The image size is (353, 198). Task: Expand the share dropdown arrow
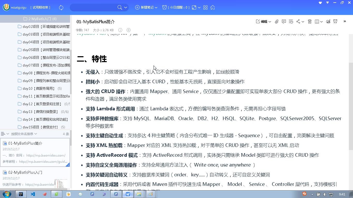click(303, 22)
